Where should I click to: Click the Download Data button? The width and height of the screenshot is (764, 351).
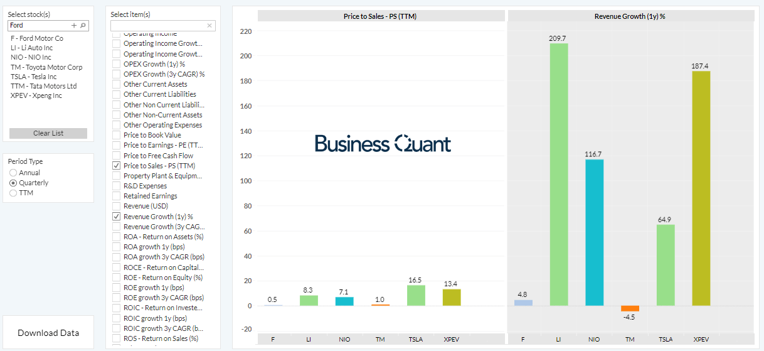48,333
